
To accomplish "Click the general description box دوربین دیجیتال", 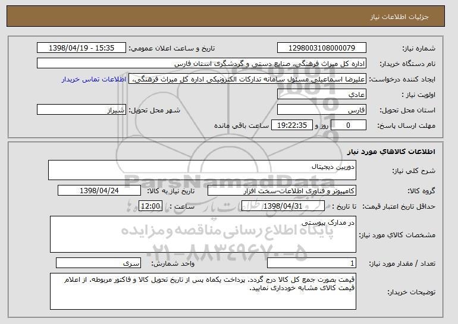I will [202, 170].
